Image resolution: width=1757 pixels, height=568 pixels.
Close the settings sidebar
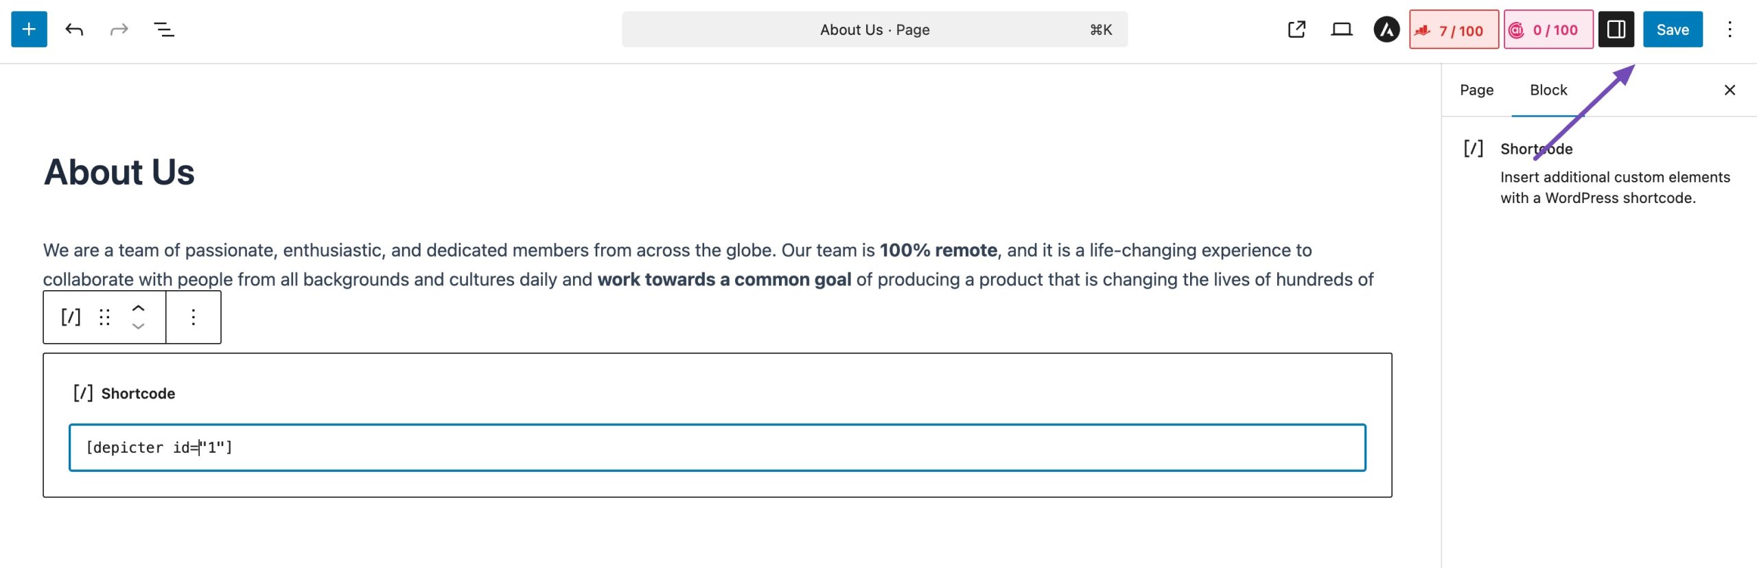coord(1730,90)
